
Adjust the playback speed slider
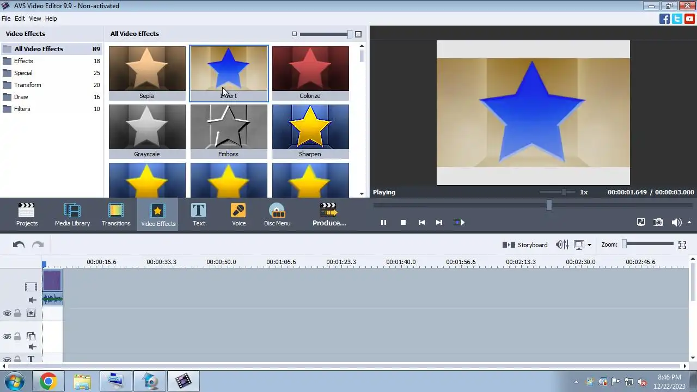pos(558,192)
